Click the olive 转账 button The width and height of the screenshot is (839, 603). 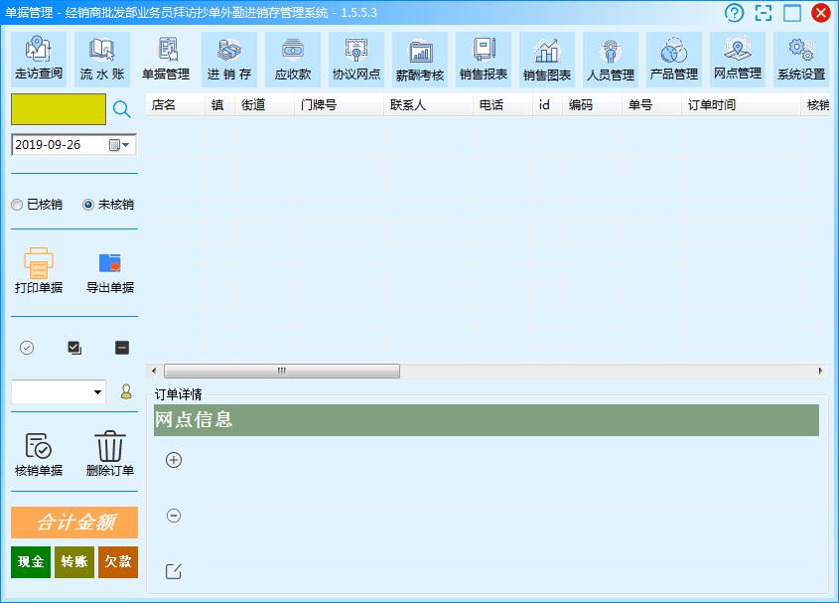coord(74,561)
